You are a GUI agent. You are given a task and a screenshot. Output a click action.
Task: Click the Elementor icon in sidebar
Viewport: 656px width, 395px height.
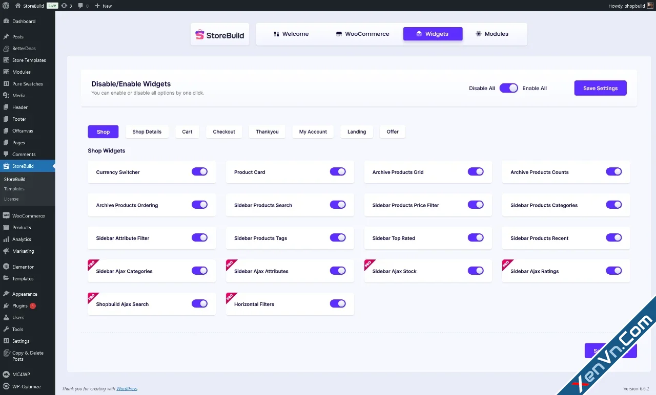coord(6,267)
